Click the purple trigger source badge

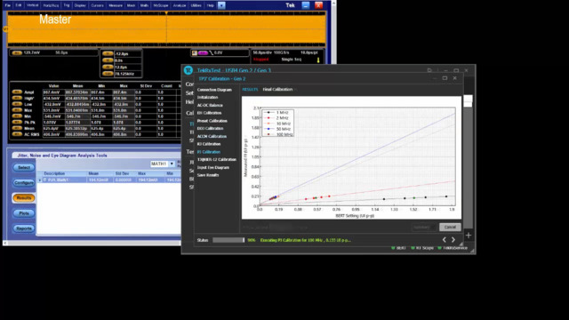click(203, 53)
